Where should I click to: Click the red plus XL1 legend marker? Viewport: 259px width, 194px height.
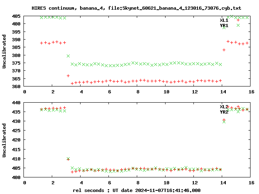click(238, 20)
